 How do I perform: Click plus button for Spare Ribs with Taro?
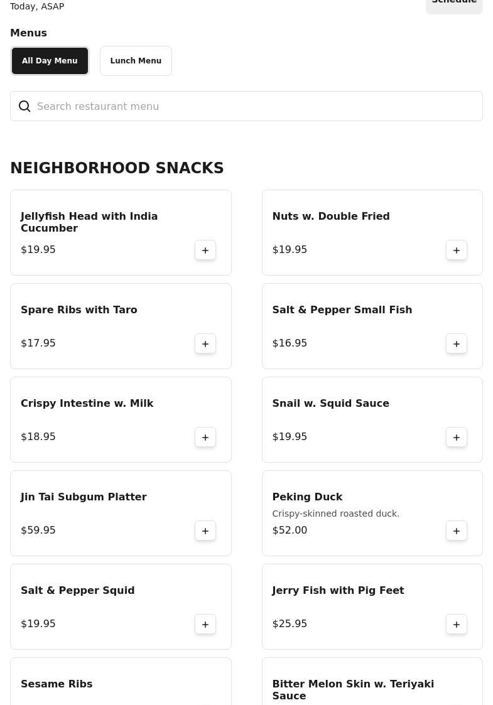pyautogui.click(x=205, y=343)
